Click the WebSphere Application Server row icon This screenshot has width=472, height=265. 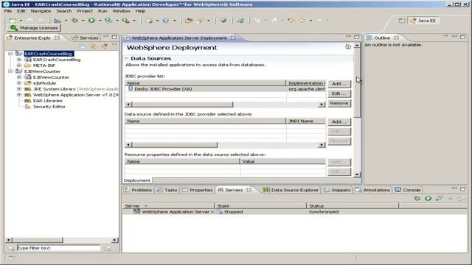[x=136, y=211]
